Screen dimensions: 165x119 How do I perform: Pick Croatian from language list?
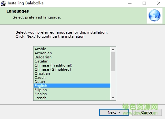click(72, 73)
